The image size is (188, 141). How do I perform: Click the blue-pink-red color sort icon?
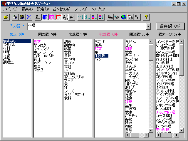pyautogui.click(x=94, y=17)
